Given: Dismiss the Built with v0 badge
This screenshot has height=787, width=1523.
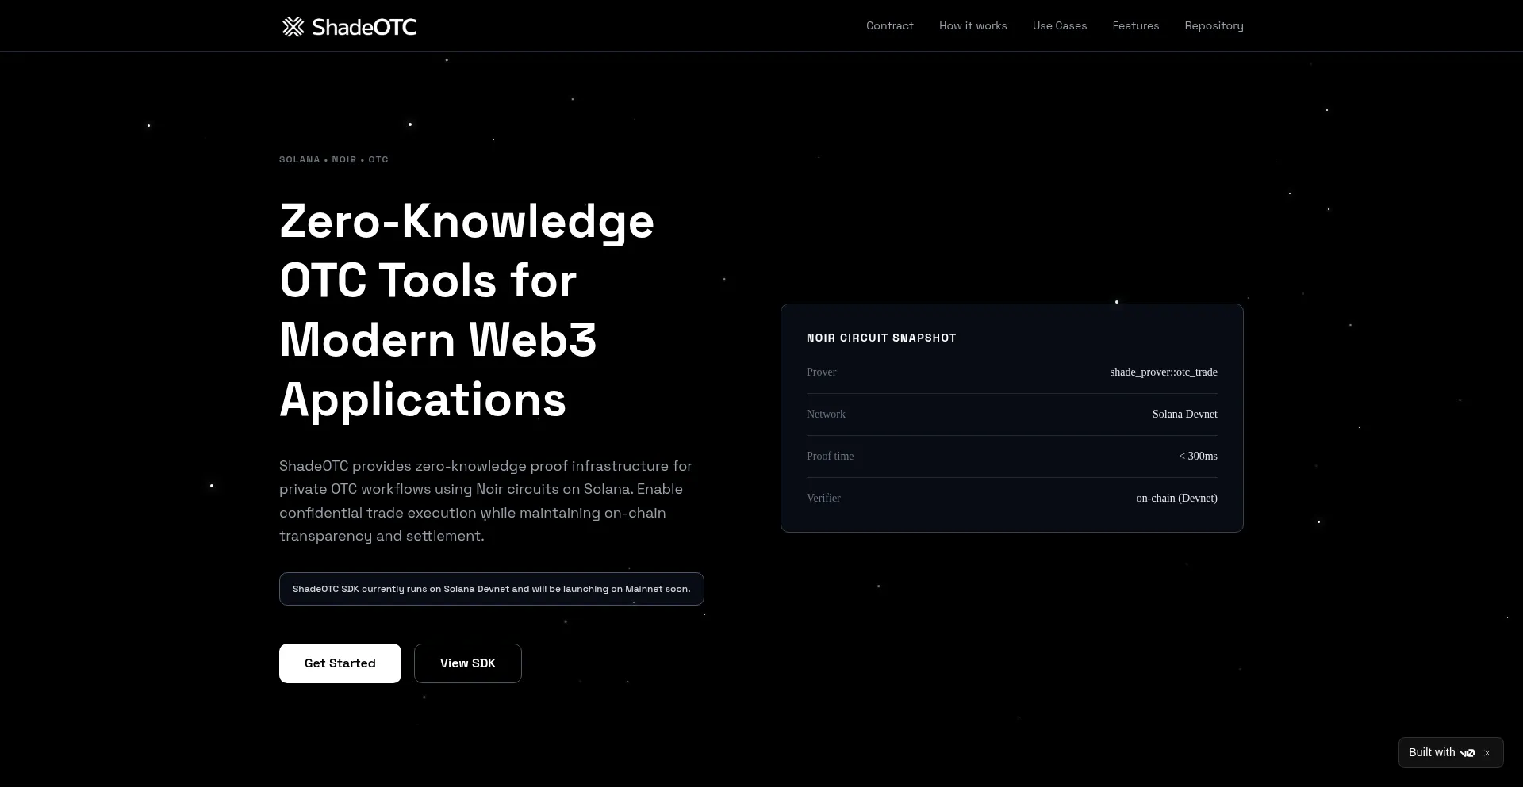Looking at the screenshot, I should point(1487,753).
